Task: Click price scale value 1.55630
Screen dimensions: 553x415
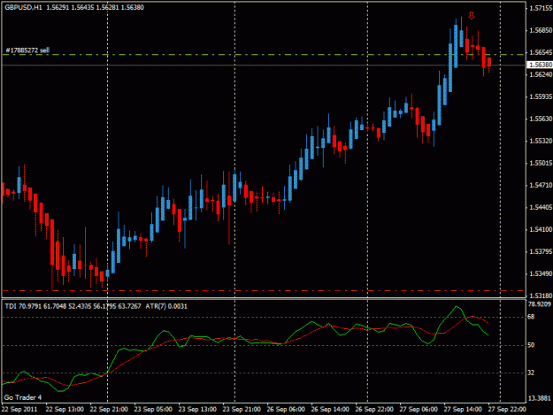Action: coord(541,119)
